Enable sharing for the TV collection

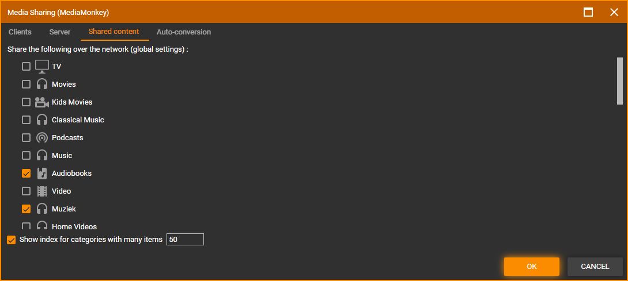point(26,66)
